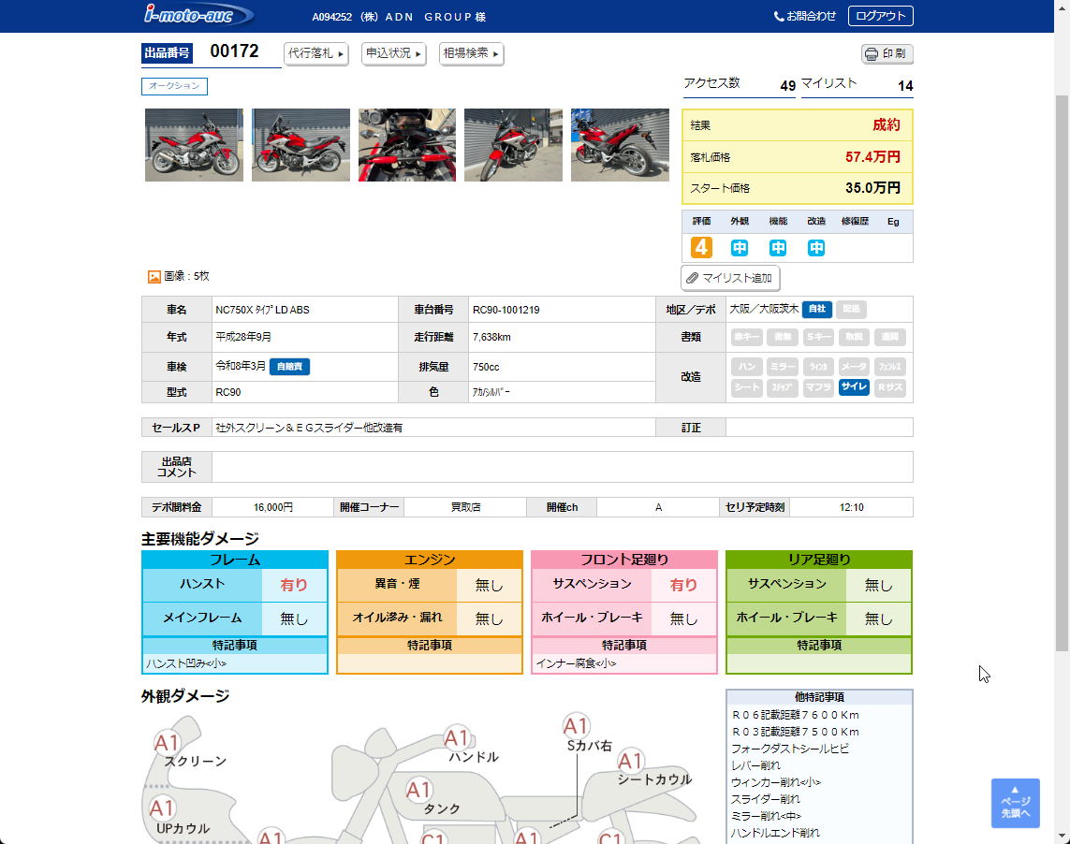Toggle the サイレ modification tag
The image size is (1070, 844).
point(854,386)
